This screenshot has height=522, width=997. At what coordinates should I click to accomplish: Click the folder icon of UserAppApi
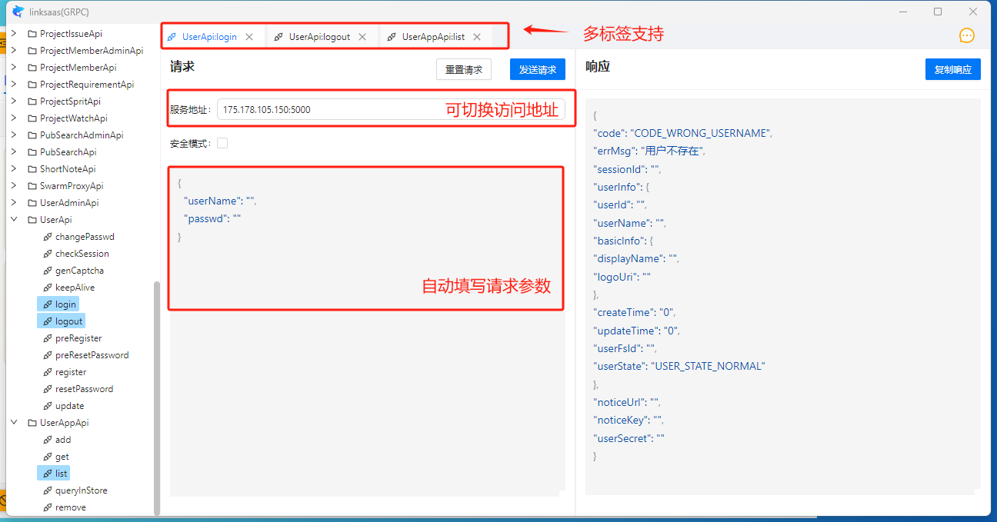click(32, 423)
